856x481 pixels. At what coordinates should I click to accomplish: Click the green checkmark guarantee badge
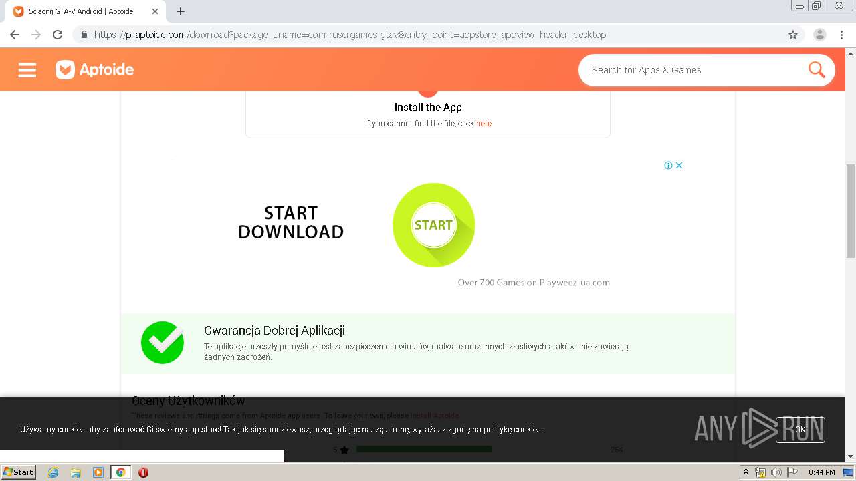click(x=163, y=343)
